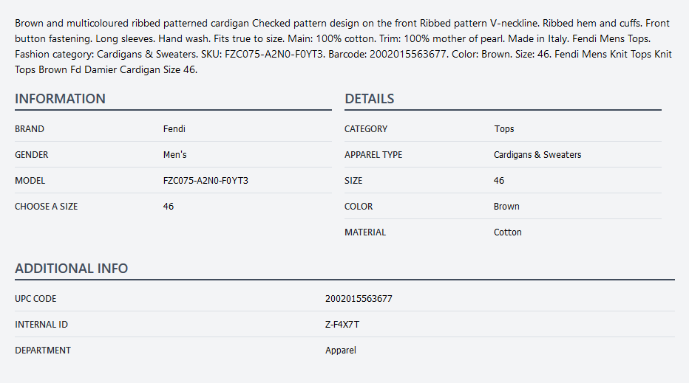
Task: Click the INFORMATION section heading
Action: pyautogui.click(x=60, y=99)
